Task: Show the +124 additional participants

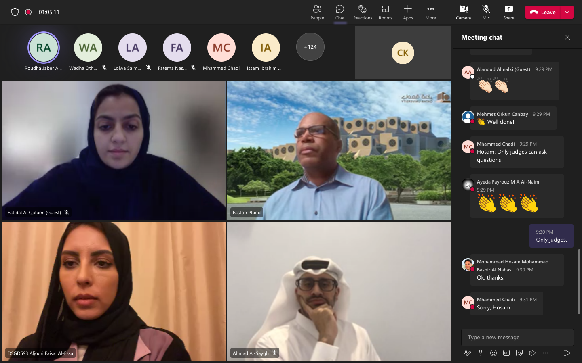Action: tap(310, 47)
